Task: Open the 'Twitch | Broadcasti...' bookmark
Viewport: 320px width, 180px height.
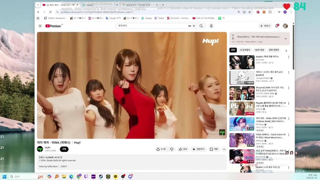Action: pyautogui.click(x=55, y=18)
